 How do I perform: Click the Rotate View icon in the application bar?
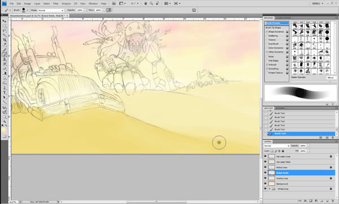pos(157,3)
